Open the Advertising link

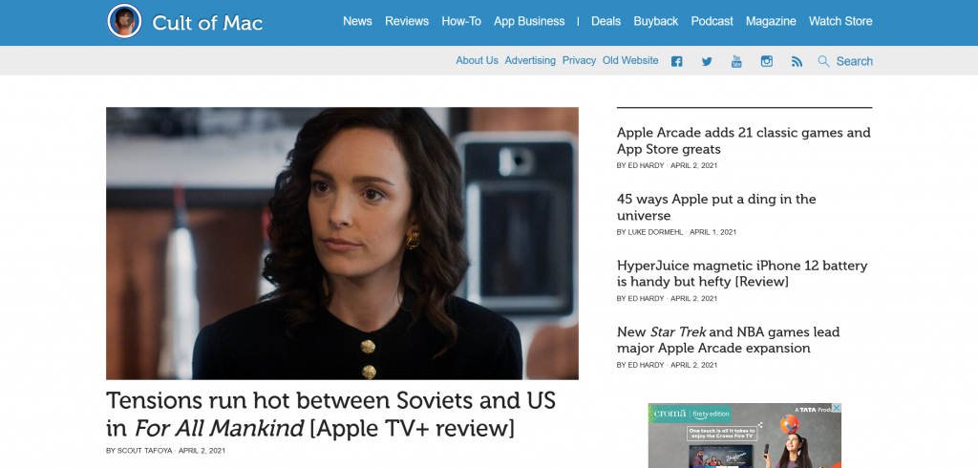click(x=530, y=60)
